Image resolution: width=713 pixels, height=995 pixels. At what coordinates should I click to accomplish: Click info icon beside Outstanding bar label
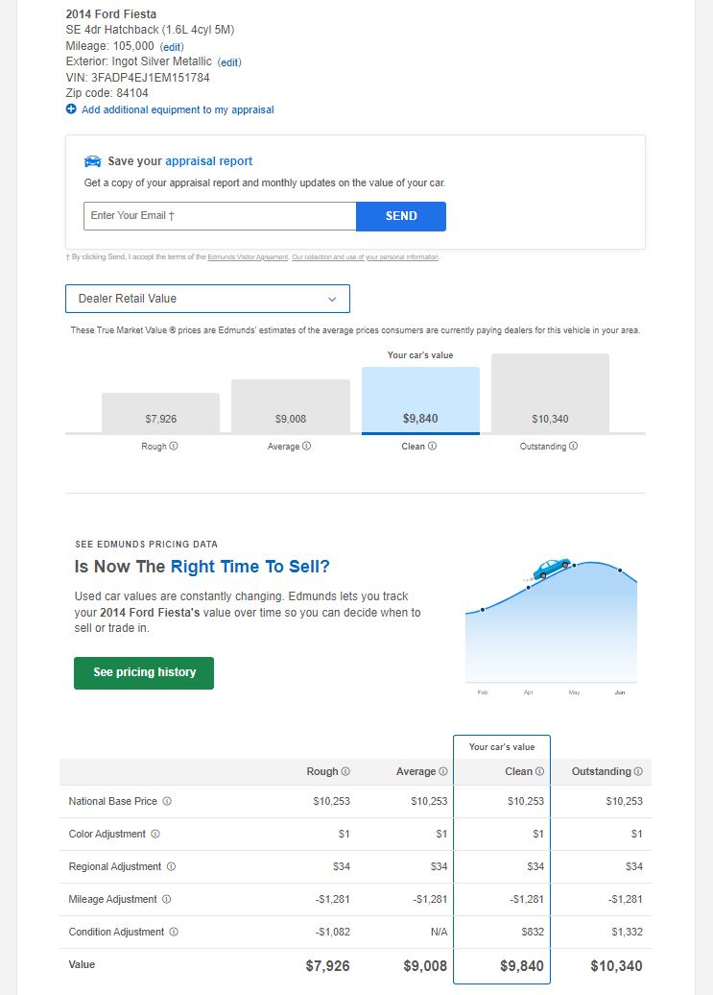tap(574, 447)
